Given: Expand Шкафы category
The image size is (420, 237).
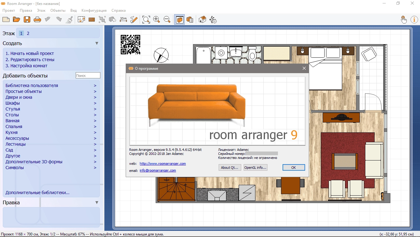Looking at the screenshot, I should [51, 103].
